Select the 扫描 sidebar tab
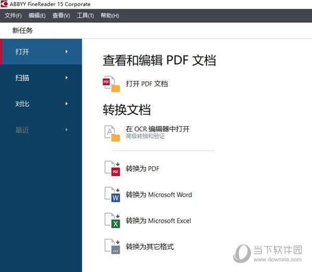312x272 pixels. [23, 78]
